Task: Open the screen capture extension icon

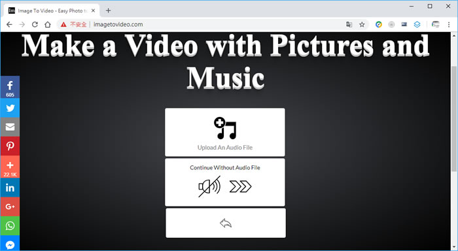Action: pyautogui.click(x=404, y=25)
